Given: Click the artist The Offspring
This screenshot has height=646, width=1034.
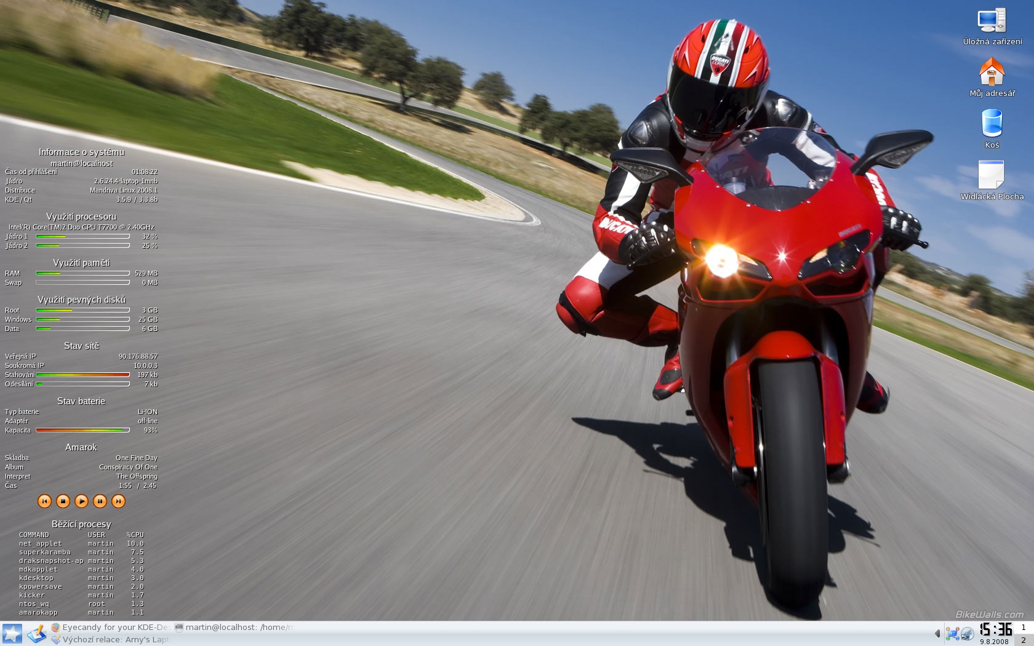Looking at the screenshot, I should coord(137,476).
